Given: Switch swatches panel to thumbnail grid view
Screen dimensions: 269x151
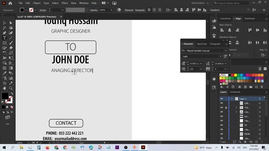Looking at the screenshot, I should 265,69.
